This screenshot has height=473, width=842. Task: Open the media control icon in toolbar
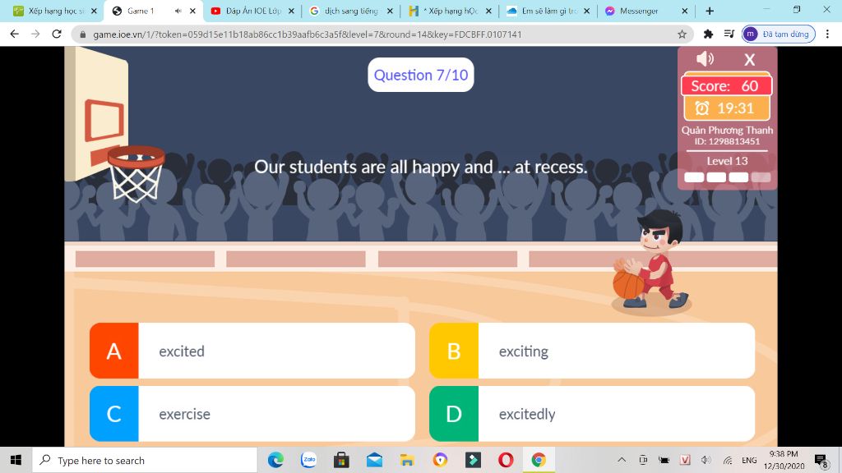point(729,34)
